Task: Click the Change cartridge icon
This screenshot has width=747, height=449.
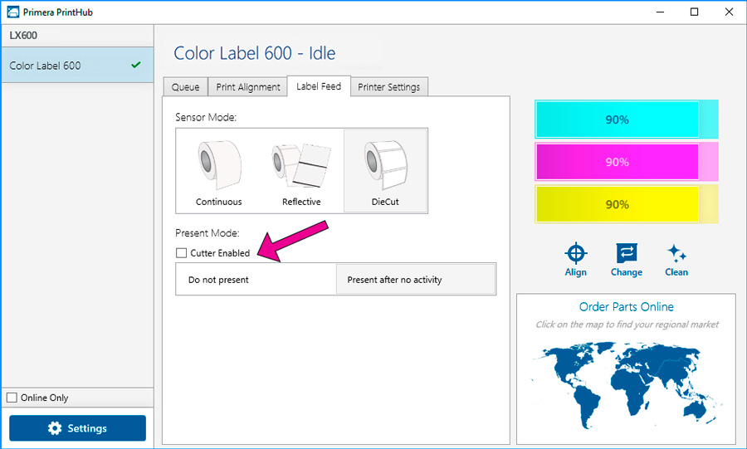Action: [x=626, y=253]
